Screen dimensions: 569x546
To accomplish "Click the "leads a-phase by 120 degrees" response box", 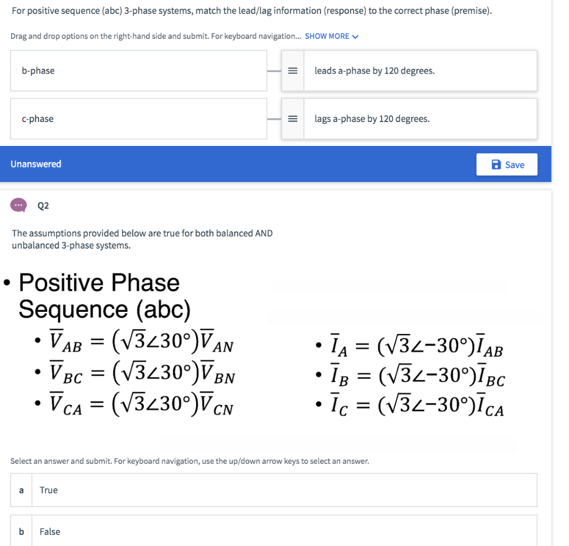I will tap(420, 70).
